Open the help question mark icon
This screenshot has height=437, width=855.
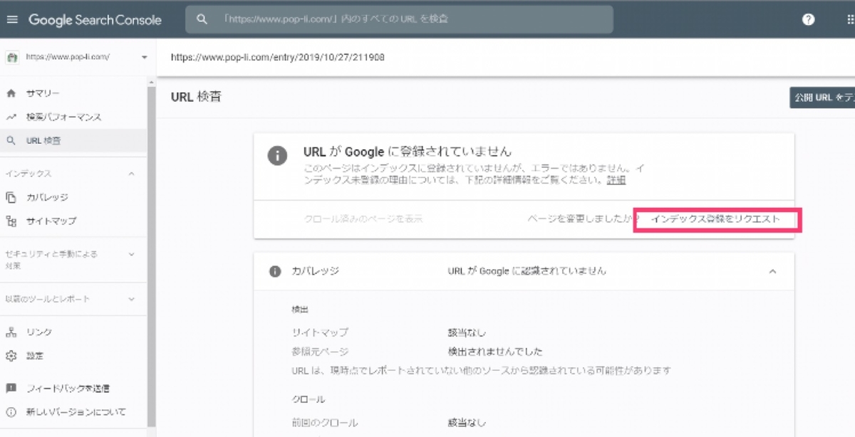click(808, 20)
